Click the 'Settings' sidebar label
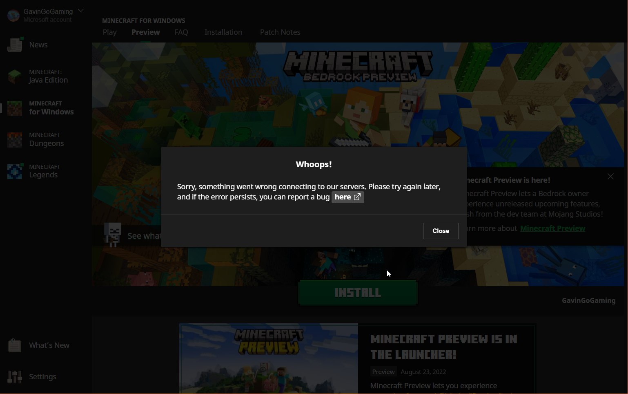Screen dimensions: 628x394 tap(43, 377)
